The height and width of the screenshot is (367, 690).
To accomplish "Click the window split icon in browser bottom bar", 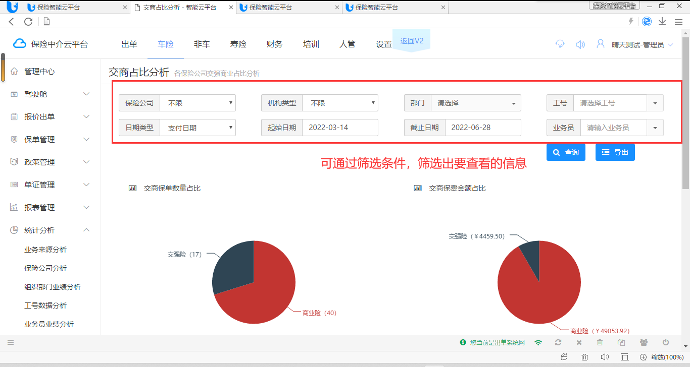I will click(624, 357).
